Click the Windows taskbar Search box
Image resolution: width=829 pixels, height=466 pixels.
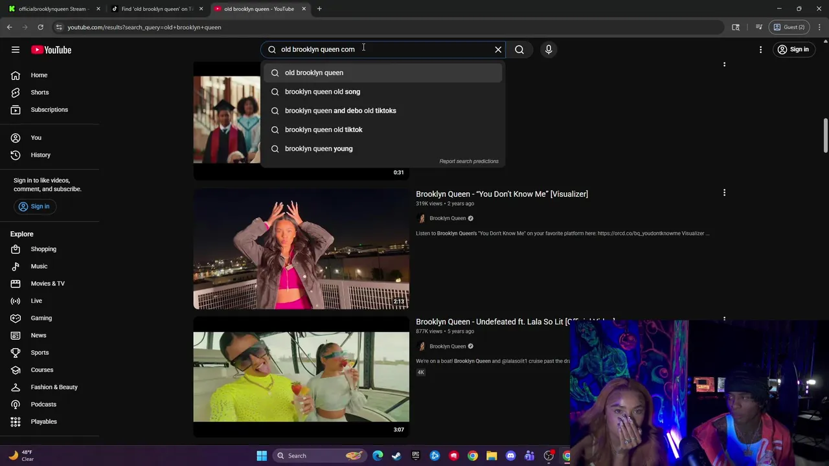[x=320, y=456]
